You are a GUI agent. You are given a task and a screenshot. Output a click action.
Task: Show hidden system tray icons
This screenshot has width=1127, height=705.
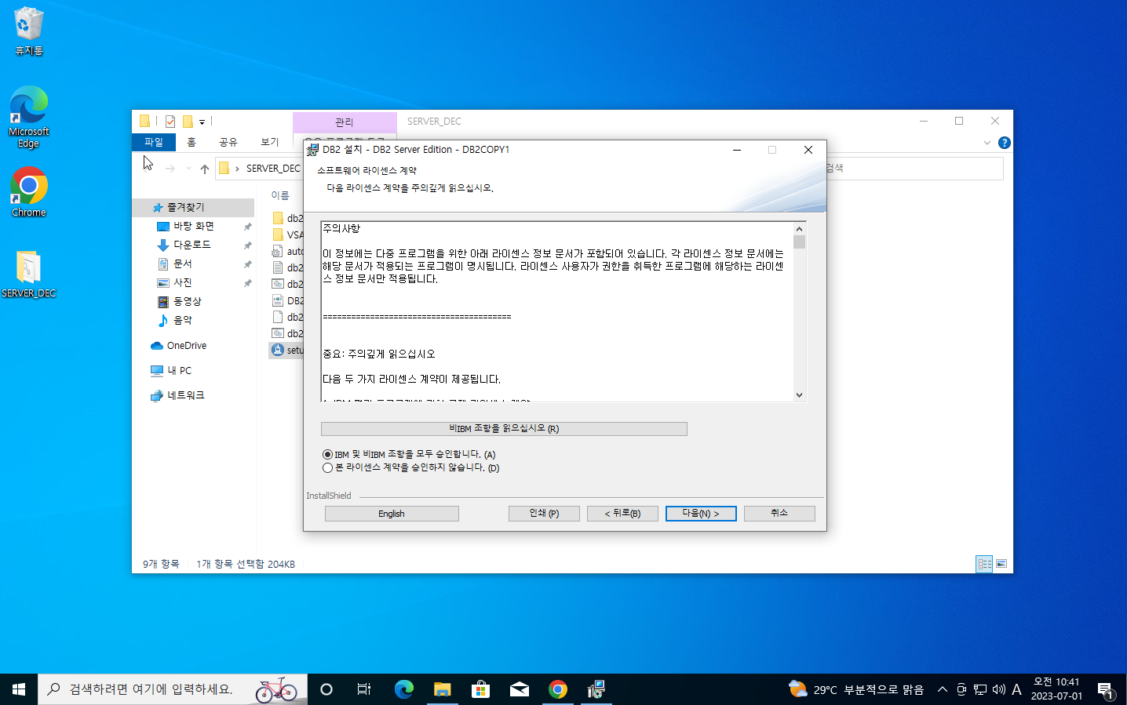[943, 689]
